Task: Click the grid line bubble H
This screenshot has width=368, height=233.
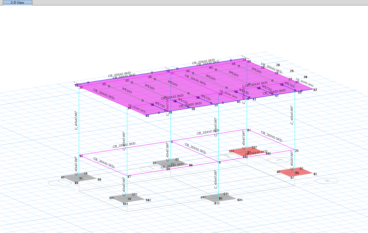Action: pos(326,181)
